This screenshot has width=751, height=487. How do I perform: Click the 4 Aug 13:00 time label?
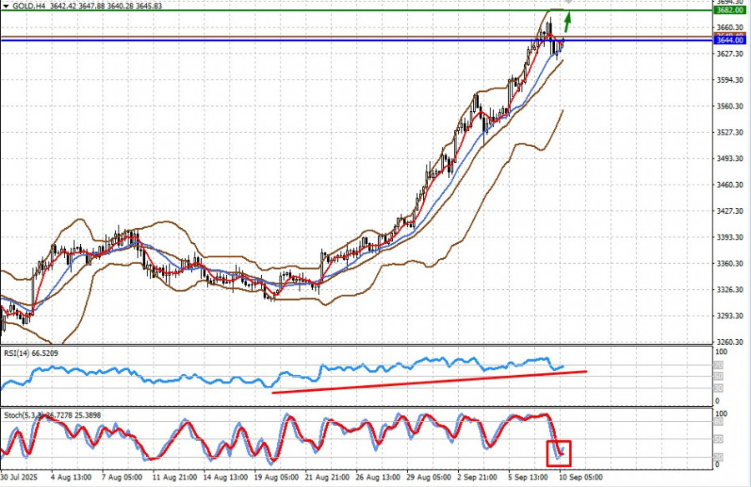point(71,478)
